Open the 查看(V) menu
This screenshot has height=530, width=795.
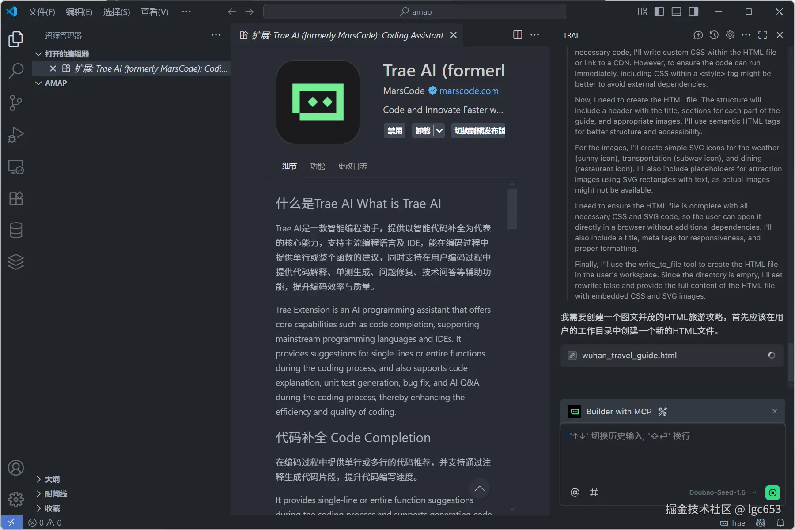coord(154,12)
